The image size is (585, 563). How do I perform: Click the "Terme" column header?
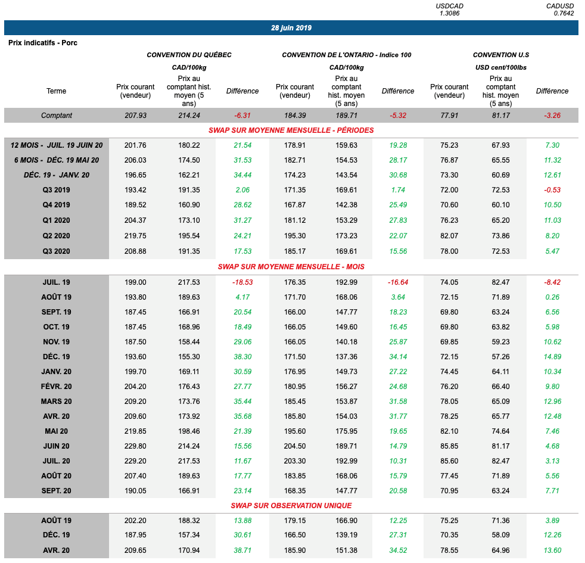click(x=57, y=91)
